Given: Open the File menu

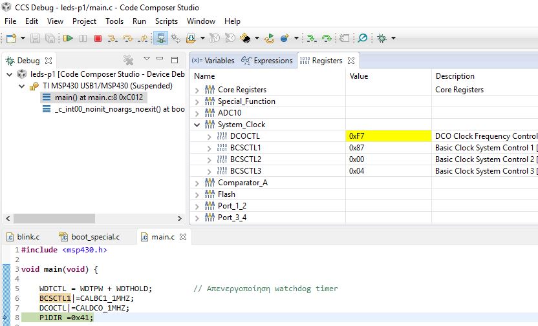Looking at the screenshot, I should click(x=10, y=21).
